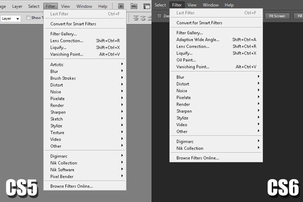Open Filter Gallery from the CS5 menu

click(85, 34)
